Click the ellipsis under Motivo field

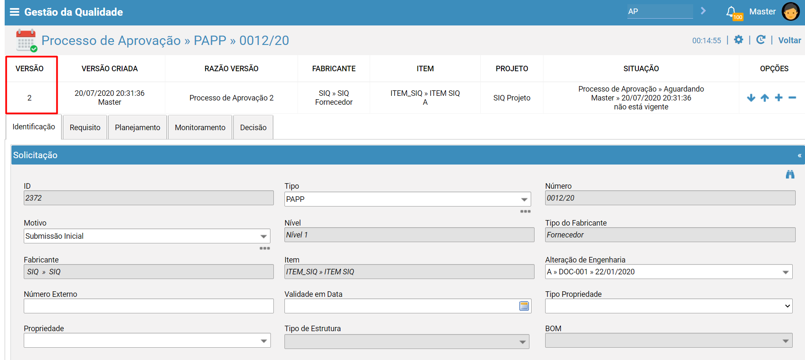[265, 248]
